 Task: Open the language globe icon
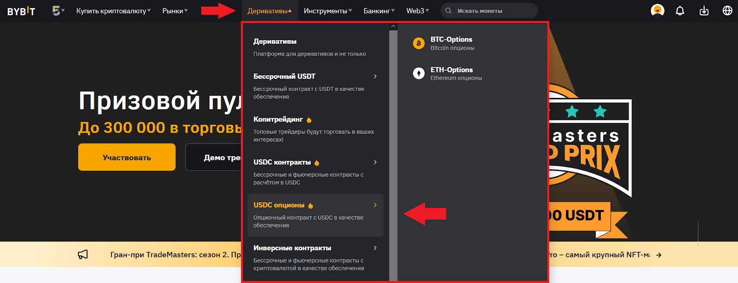(x=727, y=11)
